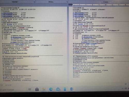Launch Microsoft Edge from the taskbar
This screenshot has height=97, width=129.
[51, 89]
